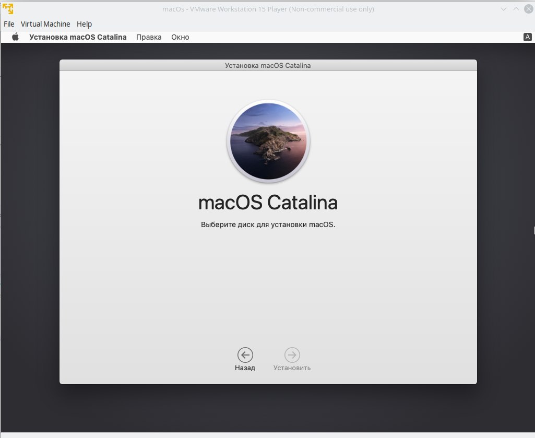Open VMware Help menu

pyautogui.click(x=84, y=24)
